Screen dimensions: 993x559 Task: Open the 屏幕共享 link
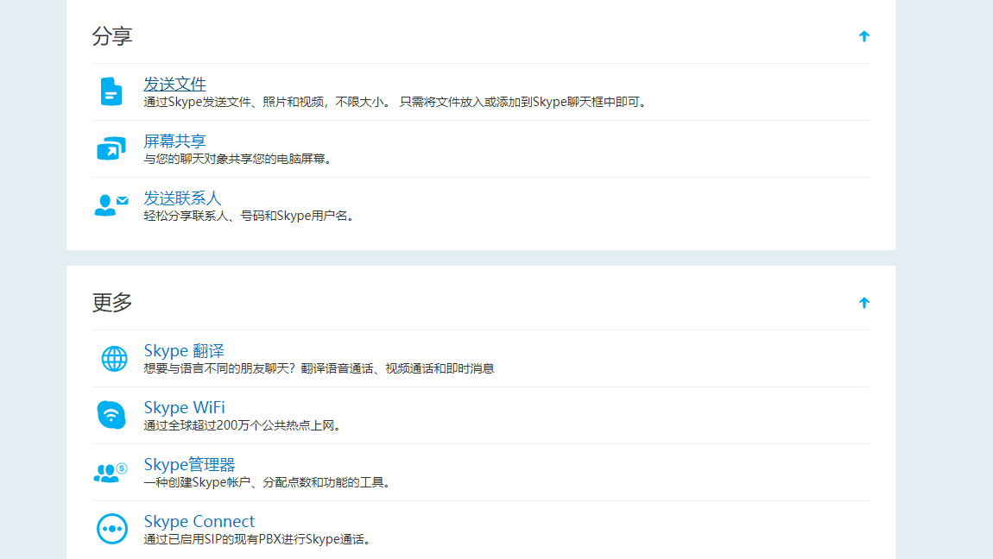[174, 141]
